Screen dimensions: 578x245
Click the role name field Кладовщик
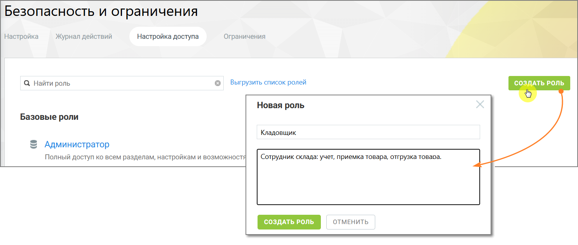point(368,132)
